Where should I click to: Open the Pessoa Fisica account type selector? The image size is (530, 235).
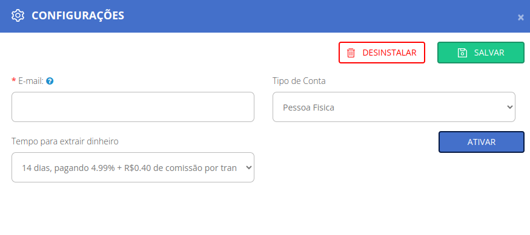[x=394, y=107]
